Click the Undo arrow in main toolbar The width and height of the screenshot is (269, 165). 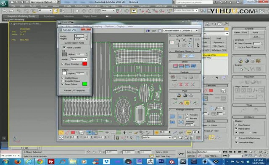[5, 11]
